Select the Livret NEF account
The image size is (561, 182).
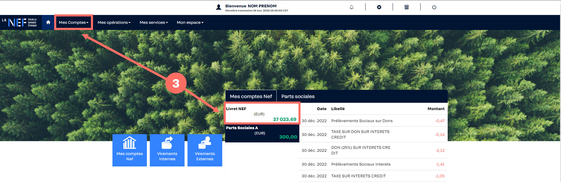pos(261,114)
